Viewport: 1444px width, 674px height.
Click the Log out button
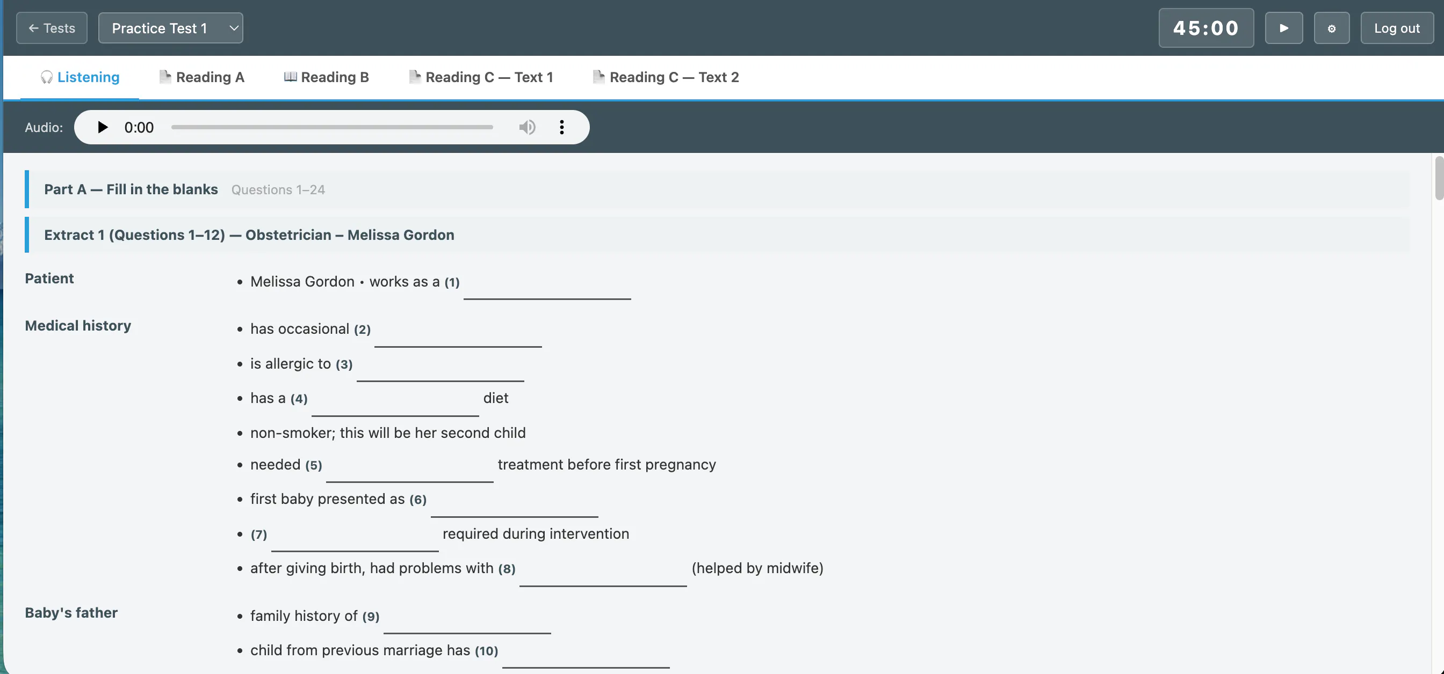click(x=1397, y=28)
